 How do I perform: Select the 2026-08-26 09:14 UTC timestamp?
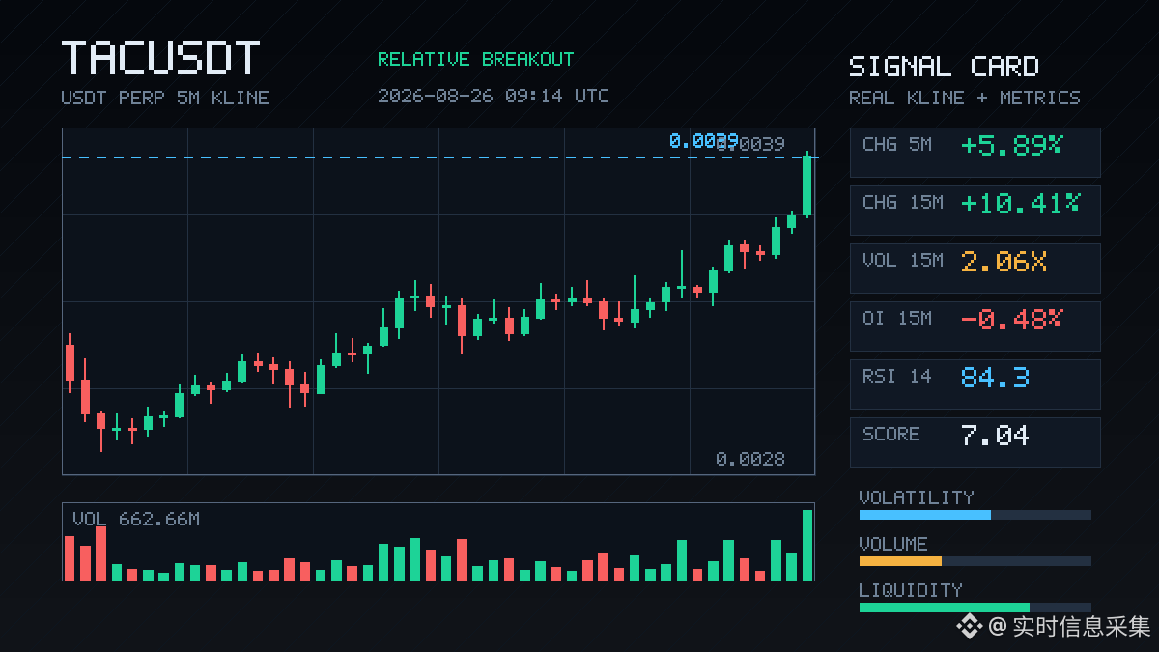494,96
